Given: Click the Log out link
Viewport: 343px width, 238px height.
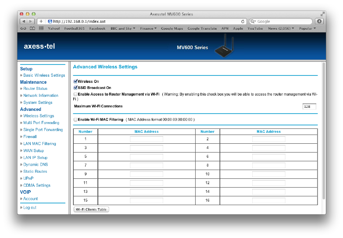Looking at the screenshot, I should (x=30, y=208).
